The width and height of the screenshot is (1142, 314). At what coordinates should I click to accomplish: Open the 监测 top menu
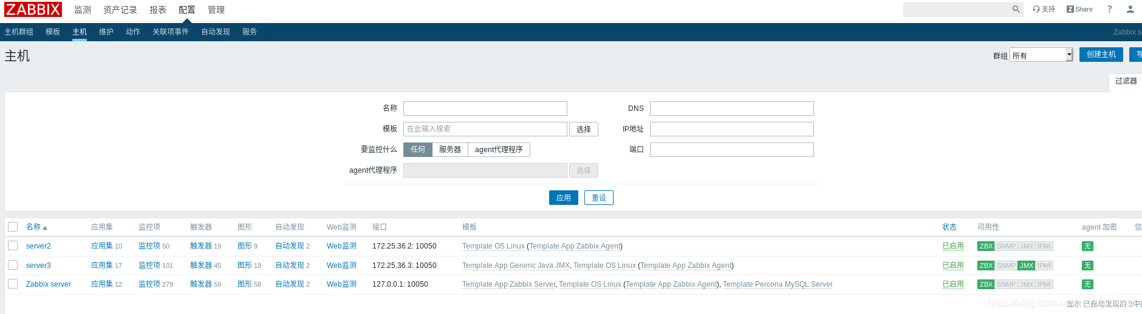(83, 10)
